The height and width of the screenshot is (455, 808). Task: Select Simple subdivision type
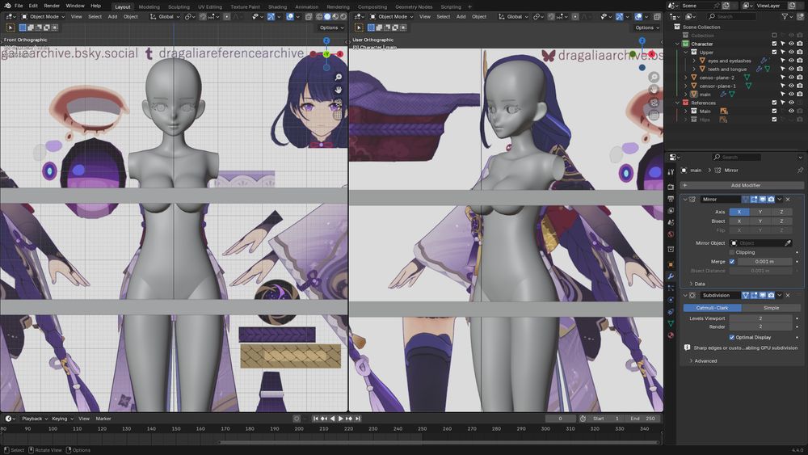click(x=771, y=308)
